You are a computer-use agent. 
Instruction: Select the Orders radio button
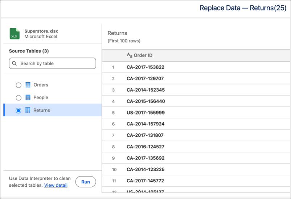pos(19,85)
